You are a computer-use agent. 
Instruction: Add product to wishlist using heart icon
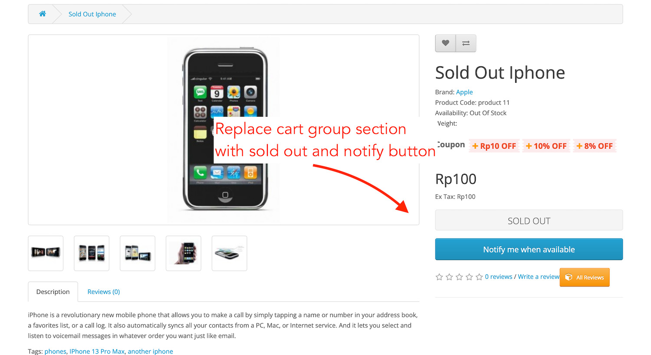pos(445,43)
